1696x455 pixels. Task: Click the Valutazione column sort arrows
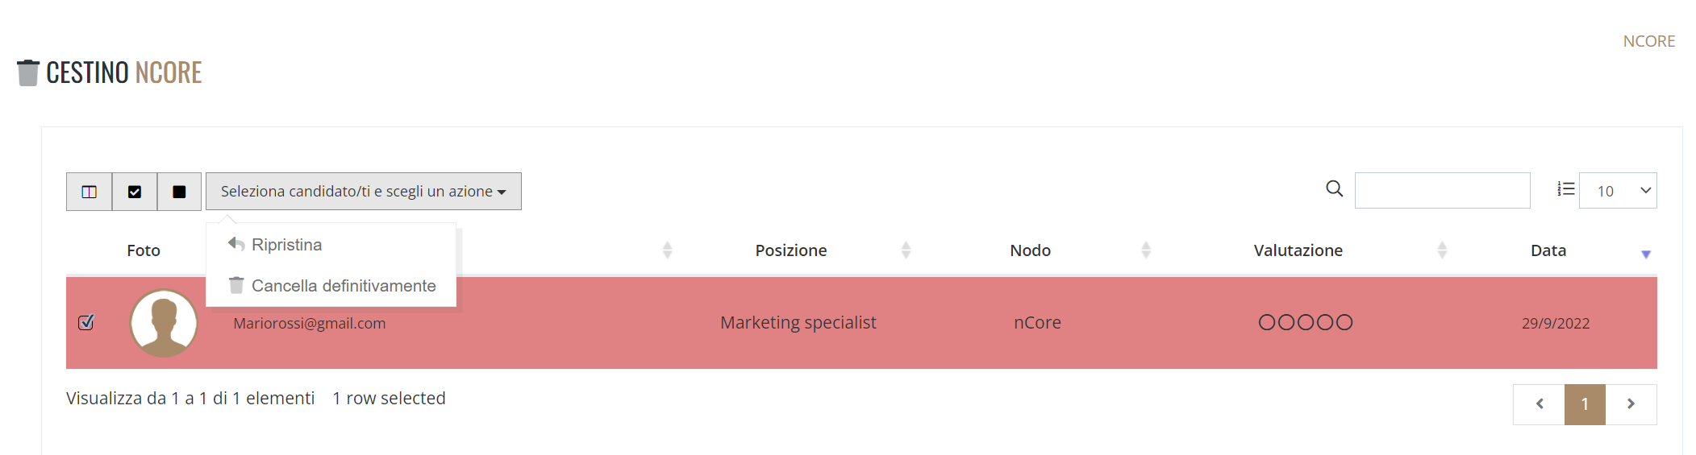[1442, 250]
